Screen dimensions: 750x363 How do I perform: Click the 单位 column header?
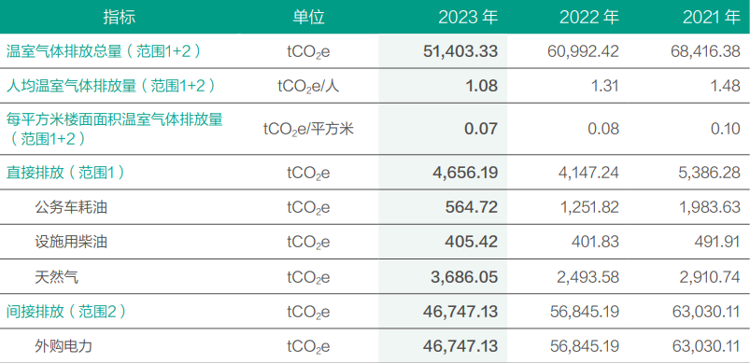309,17
